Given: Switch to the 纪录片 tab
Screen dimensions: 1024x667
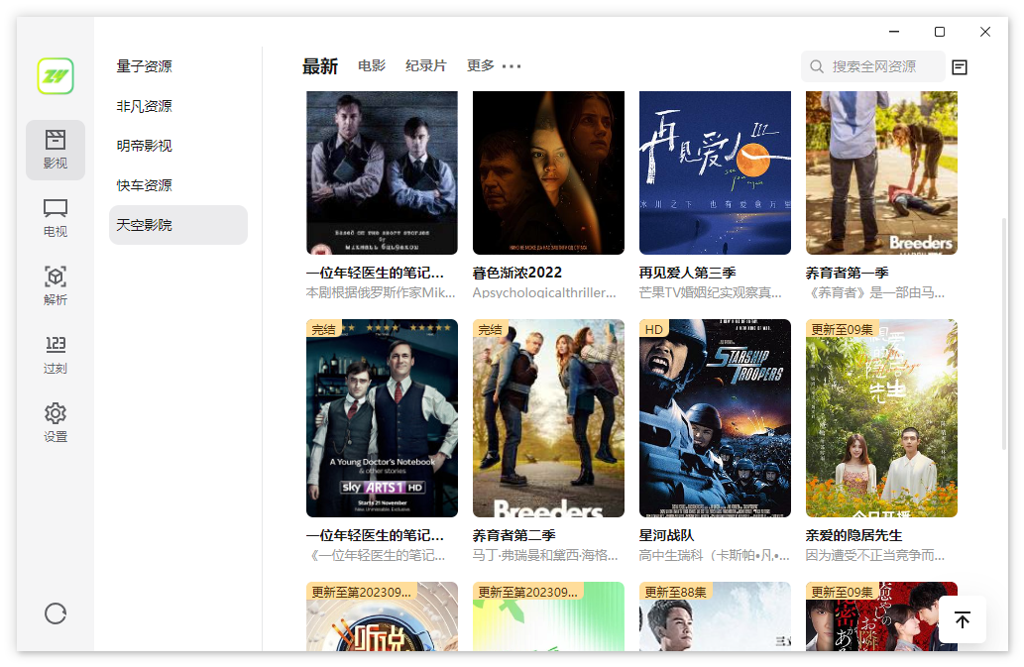Looking at the screenshot, I should tap(426, 65).
